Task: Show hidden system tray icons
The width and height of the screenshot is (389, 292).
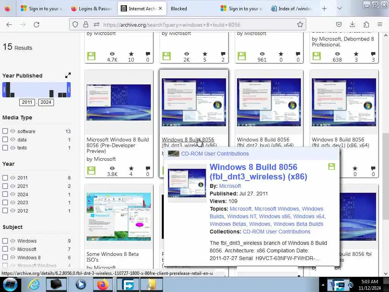Action: click(x=323, y=285)
